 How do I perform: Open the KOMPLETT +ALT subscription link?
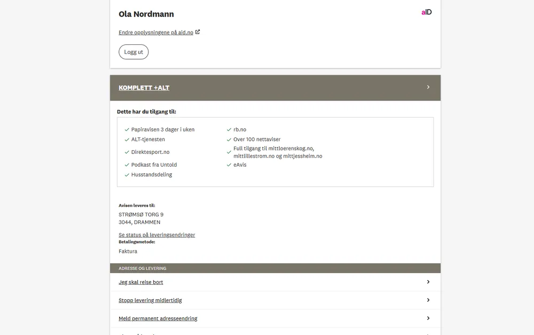pos(144,88)
